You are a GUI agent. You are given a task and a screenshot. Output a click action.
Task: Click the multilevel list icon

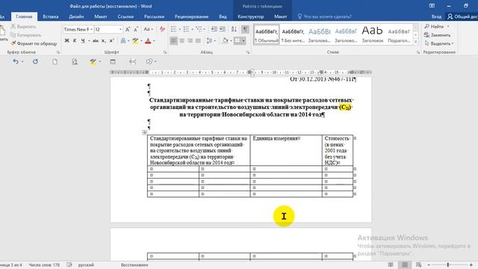pos(199,29)
